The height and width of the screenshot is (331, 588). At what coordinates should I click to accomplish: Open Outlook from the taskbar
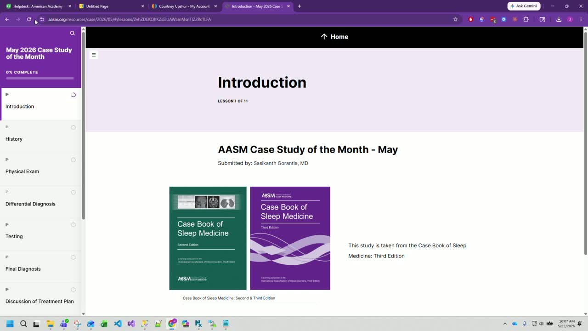pyautogui.click(x=90, y=324)
